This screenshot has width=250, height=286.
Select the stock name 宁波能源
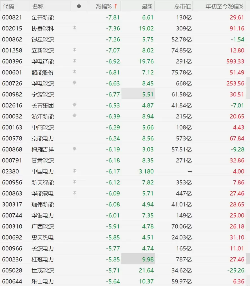[43, 94]
